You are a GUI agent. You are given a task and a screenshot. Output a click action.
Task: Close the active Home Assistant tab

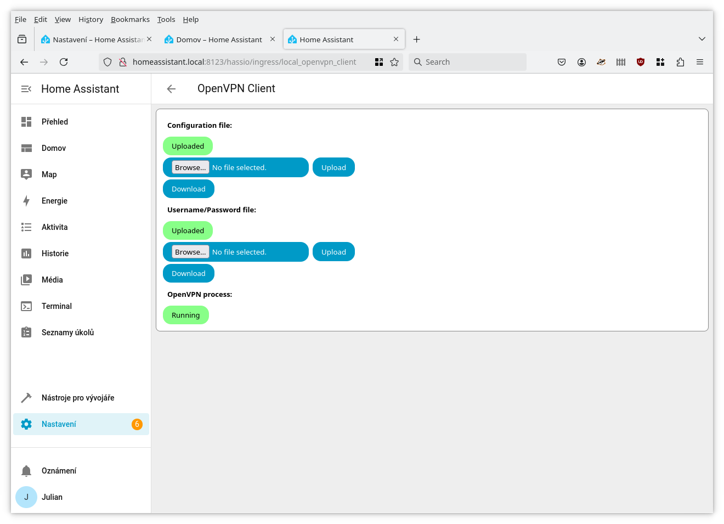pos(396,39)
